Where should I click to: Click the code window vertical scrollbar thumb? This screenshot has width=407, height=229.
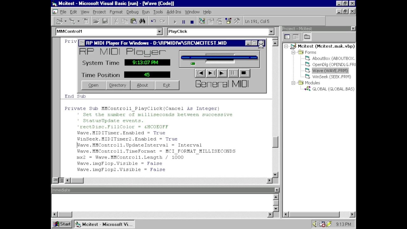[x=275, y=142]
